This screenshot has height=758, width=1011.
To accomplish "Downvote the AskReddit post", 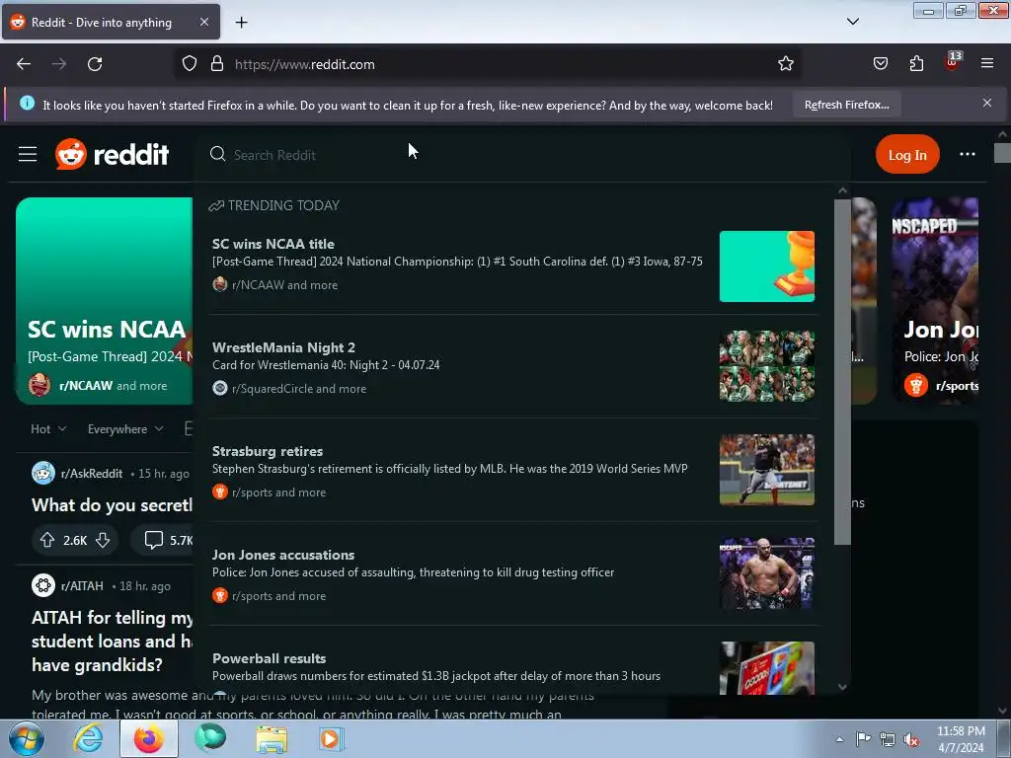I will 103,540.
